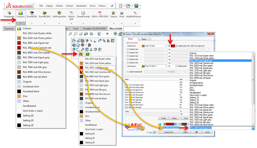Click the Export do txt button
Viewport: 257px width, 148px height.
coord(168,132)
